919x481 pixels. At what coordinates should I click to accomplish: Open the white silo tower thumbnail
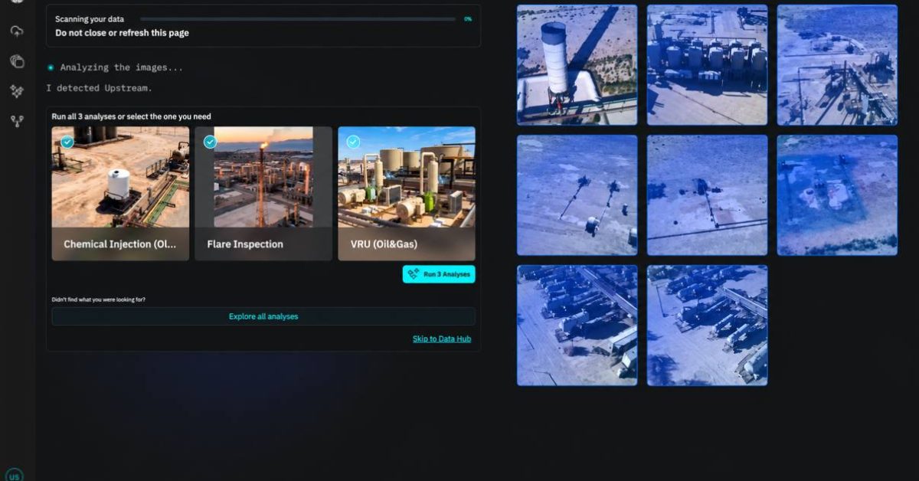pyautogui.click(x=577, y=65)
